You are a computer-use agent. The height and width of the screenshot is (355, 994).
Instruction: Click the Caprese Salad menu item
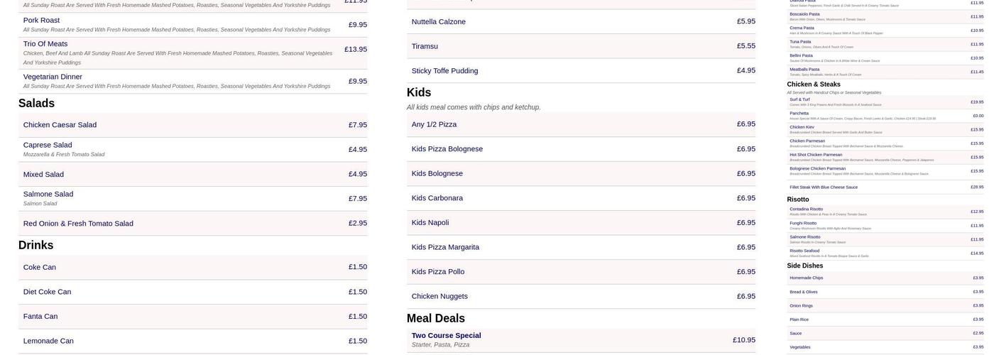48,145
